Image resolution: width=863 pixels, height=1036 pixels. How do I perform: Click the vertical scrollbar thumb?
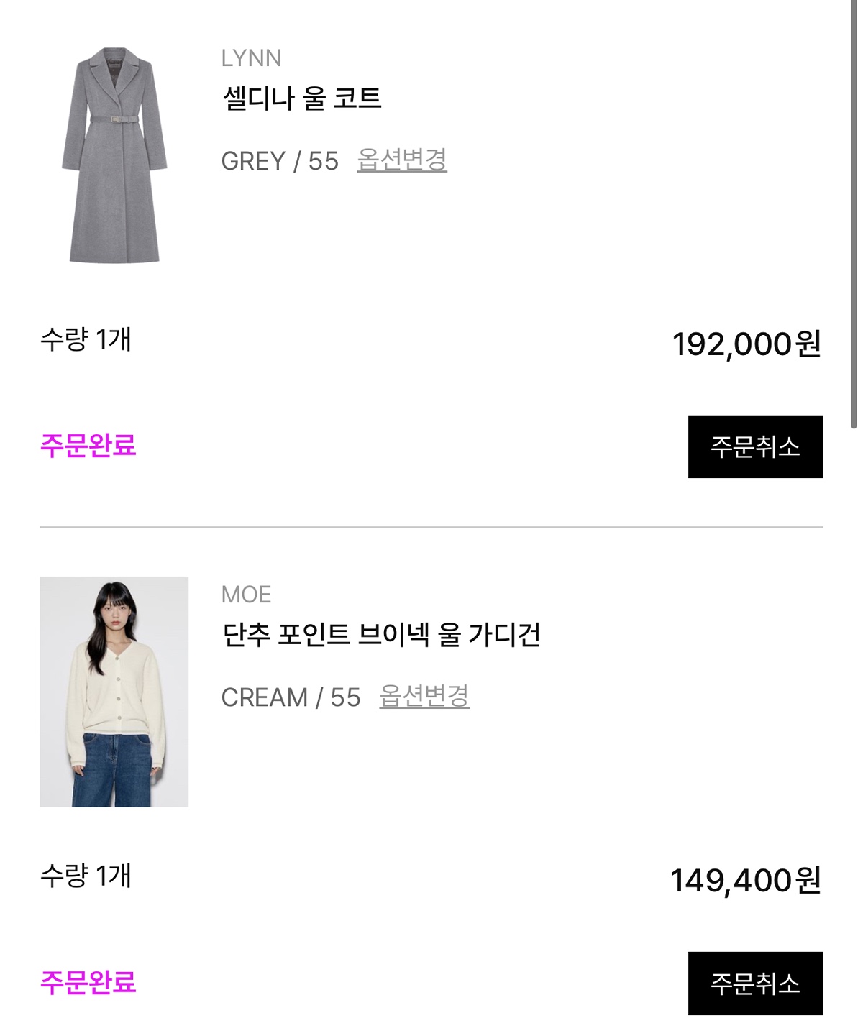[854, 216]
